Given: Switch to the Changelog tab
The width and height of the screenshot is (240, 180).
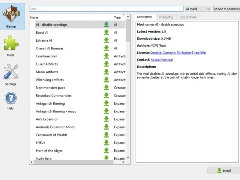Looking at the screenshot, I should tap(166, 17).
